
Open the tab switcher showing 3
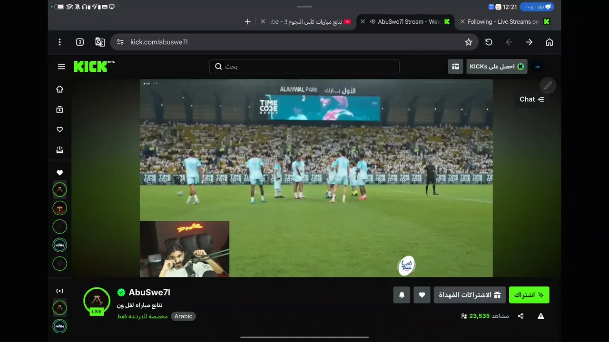[80, 42]
